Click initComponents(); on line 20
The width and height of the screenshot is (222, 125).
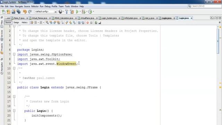[46, 116]
